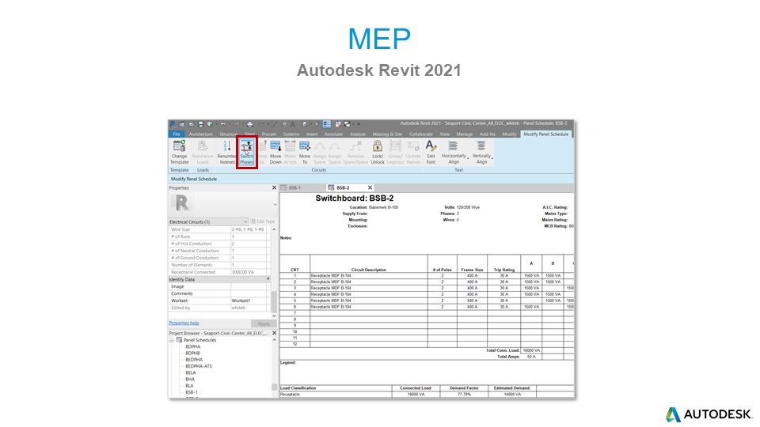Click the Total Conn. Load value '18000 VA'
The height and width of the screenshot is (427, 760).
click(x=531, y=350)
